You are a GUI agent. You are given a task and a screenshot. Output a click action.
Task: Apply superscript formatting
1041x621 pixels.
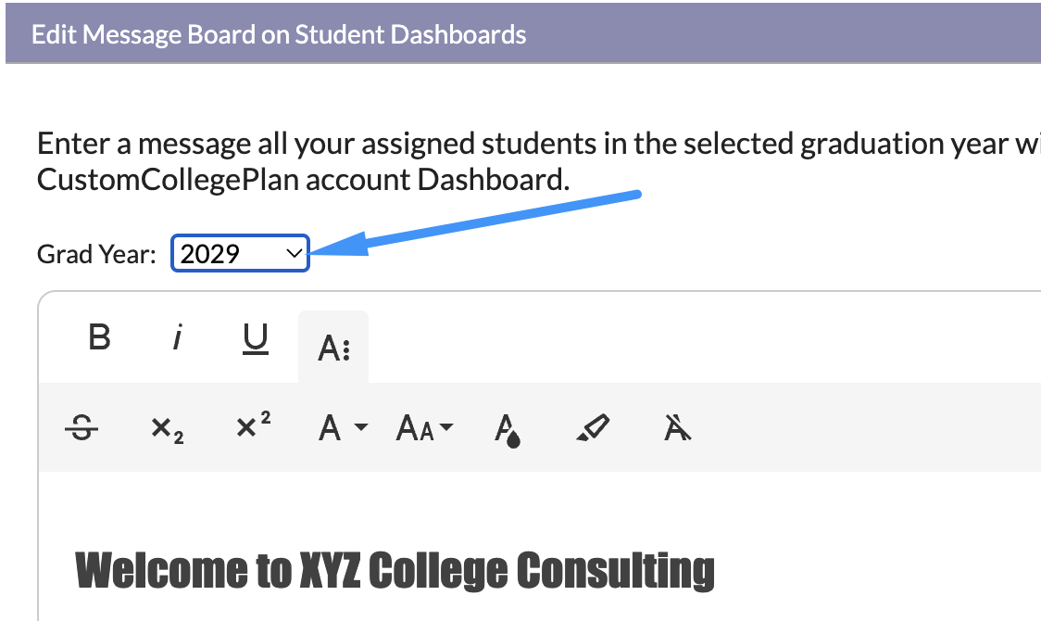coord(252,427)
